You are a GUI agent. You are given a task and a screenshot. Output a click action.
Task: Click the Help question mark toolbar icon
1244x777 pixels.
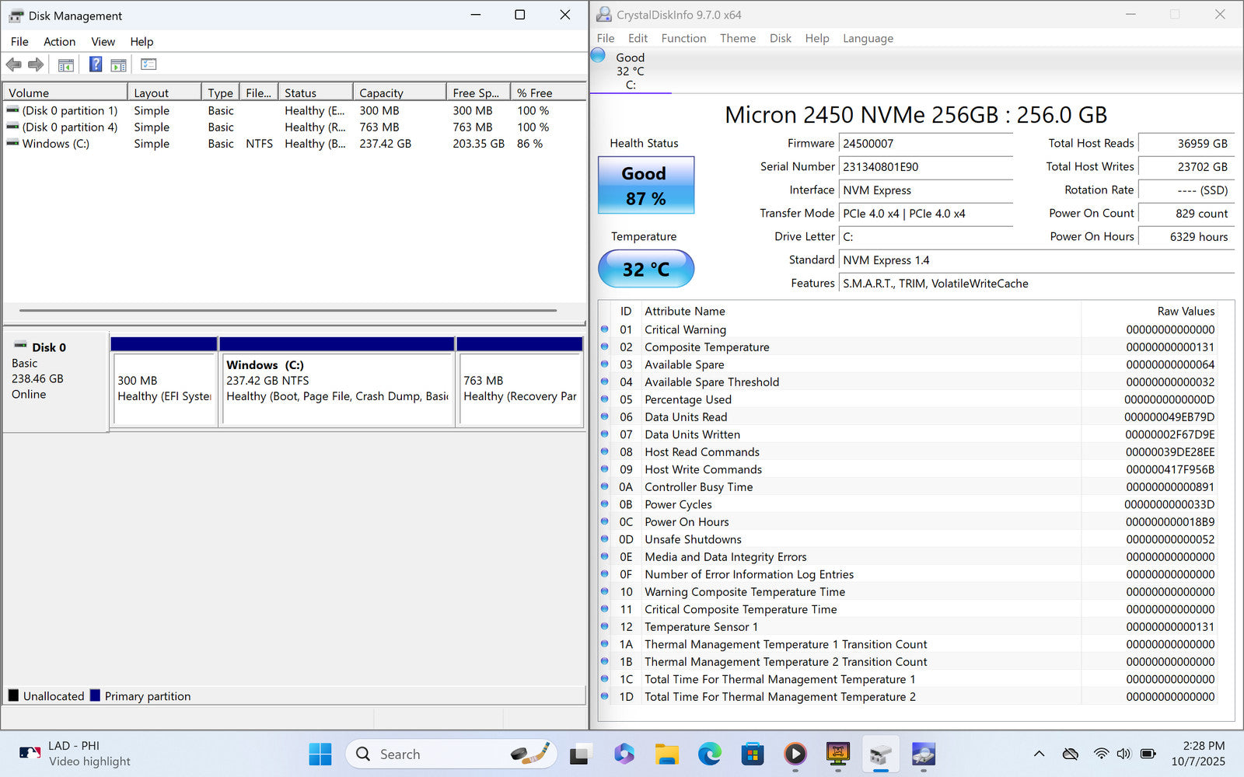click(x=96, y=64)
